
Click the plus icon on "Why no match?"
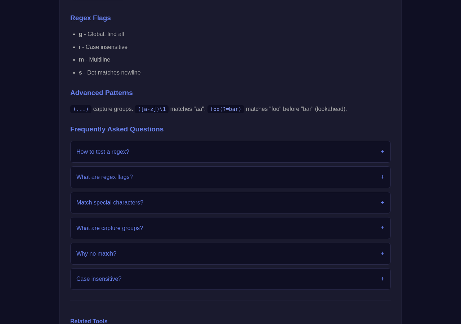tap(382, 253)
